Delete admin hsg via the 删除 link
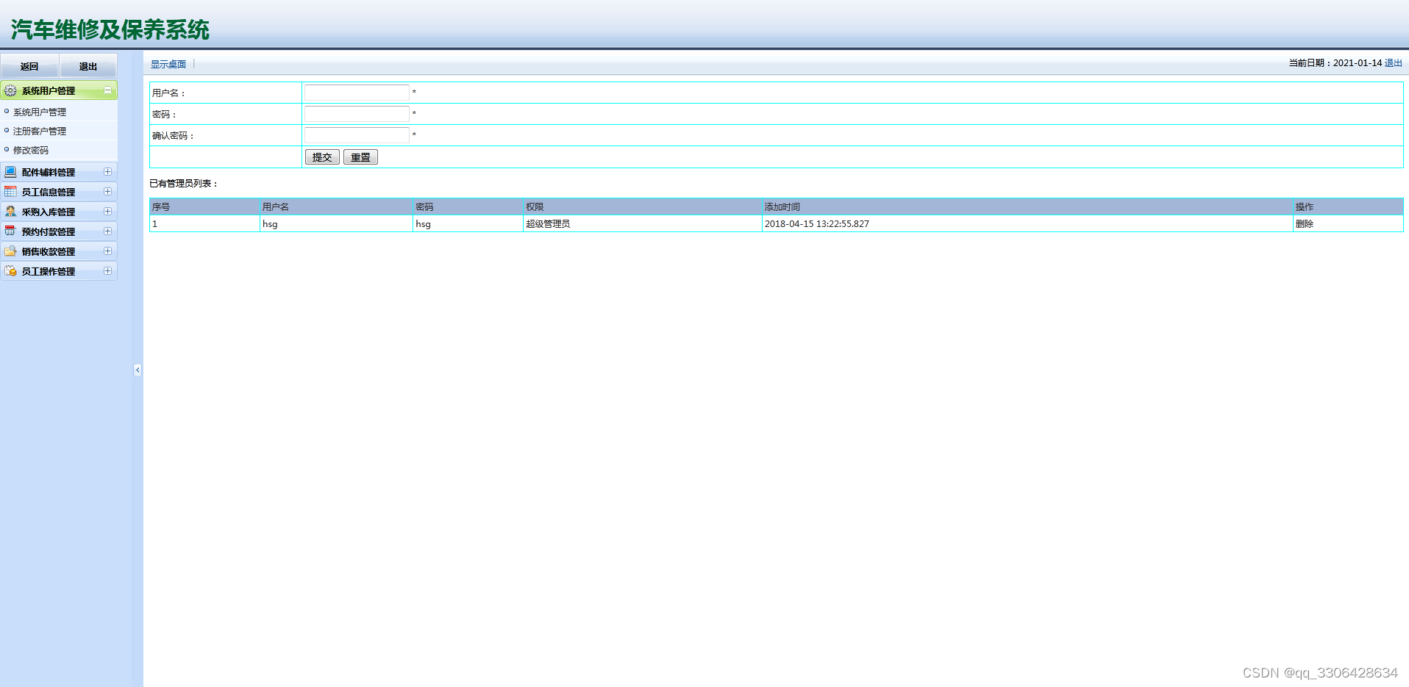 (1305, 224)
